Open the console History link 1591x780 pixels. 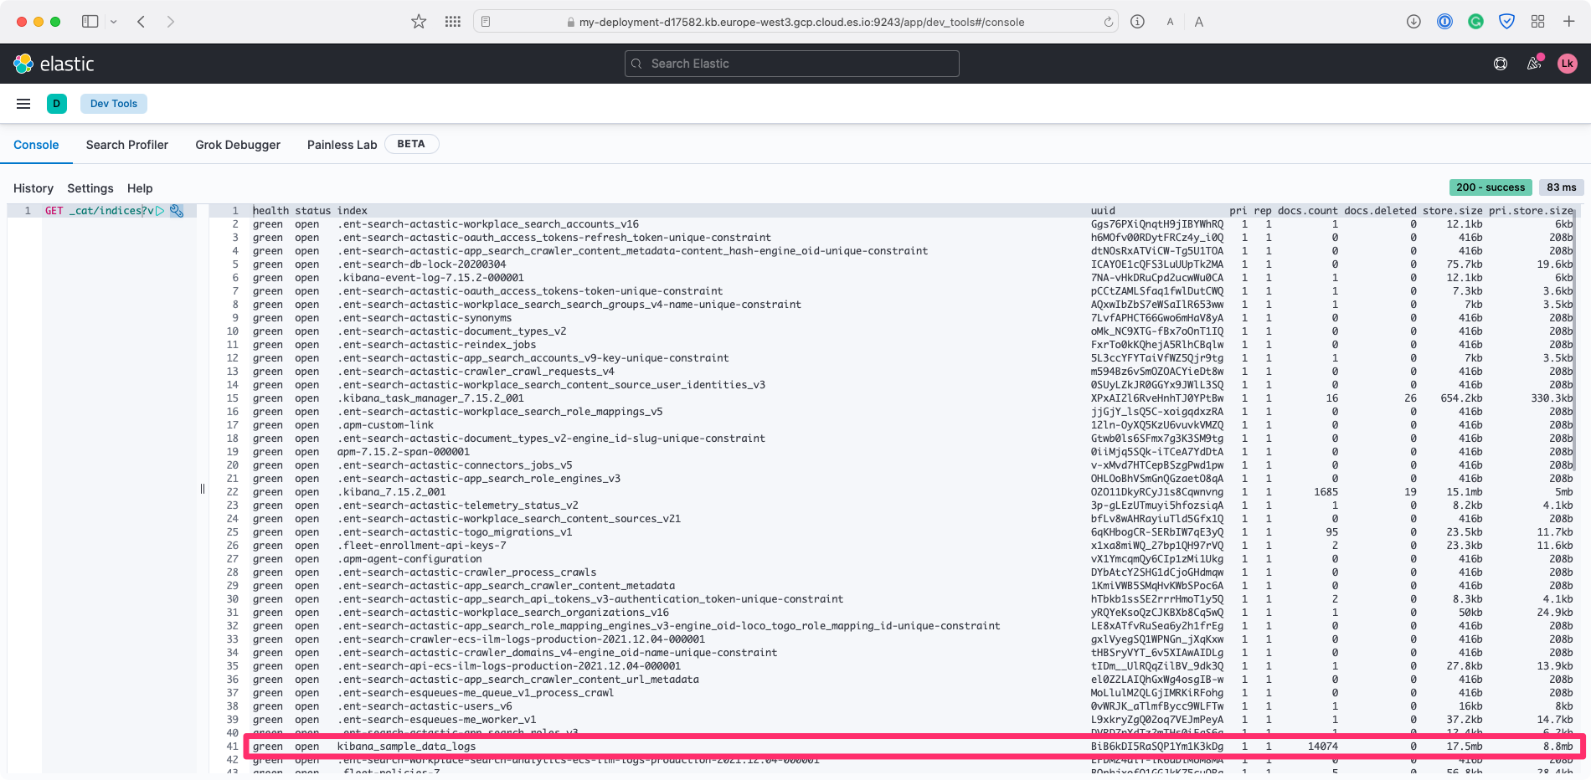click(x=33, y=188)
